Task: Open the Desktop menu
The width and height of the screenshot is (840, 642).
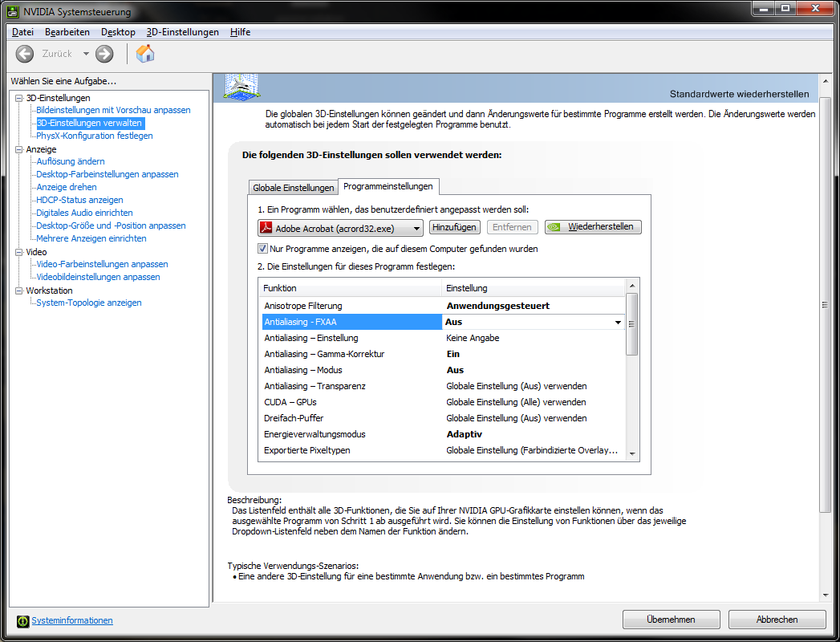Action: (118, 32)
